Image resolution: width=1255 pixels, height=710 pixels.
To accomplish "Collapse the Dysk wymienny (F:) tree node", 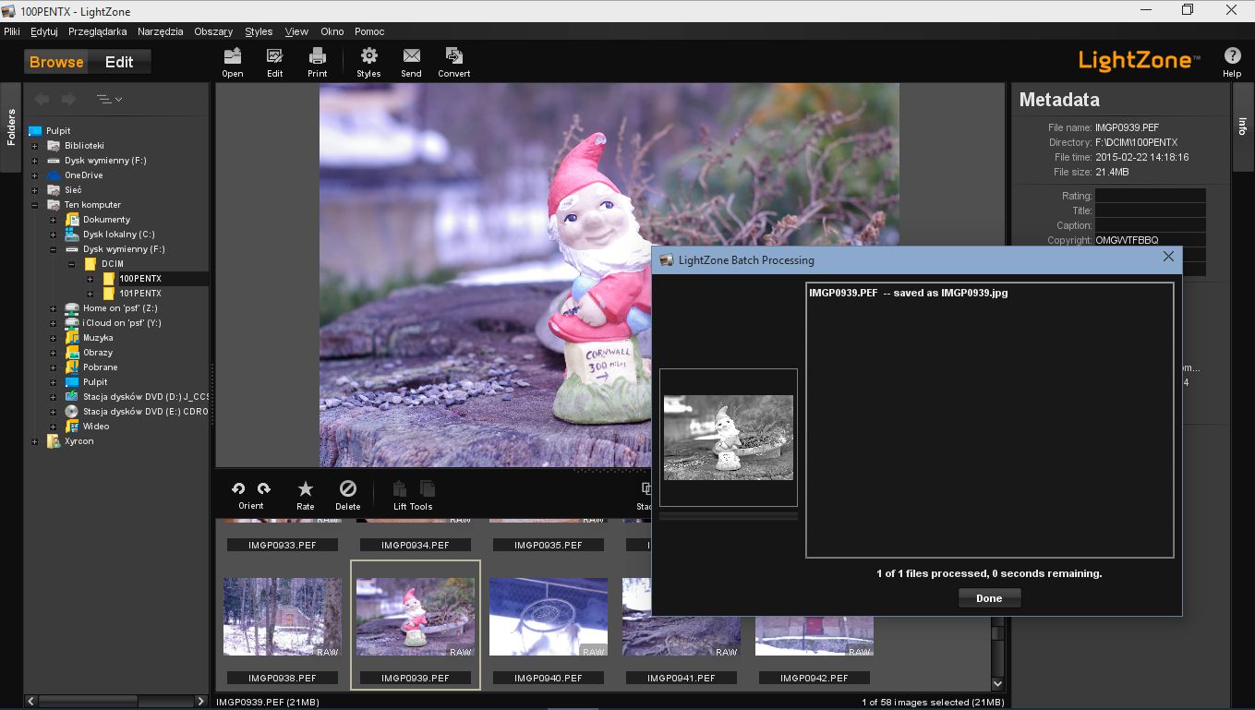I will (x=54, y=248).
